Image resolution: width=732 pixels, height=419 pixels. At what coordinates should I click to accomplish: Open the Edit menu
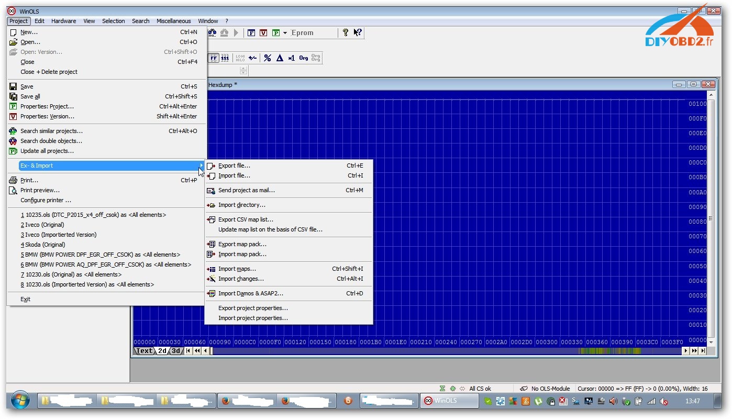(40, 21)
